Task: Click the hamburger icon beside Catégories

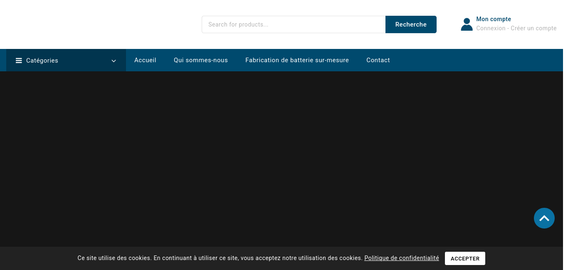Action: point(19,61)
